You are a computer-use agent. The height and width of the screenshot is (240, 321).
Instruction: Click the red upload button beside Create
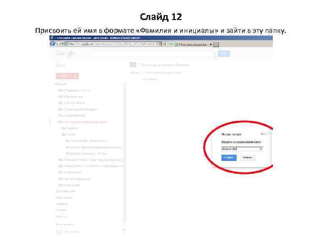coord(75,76)
